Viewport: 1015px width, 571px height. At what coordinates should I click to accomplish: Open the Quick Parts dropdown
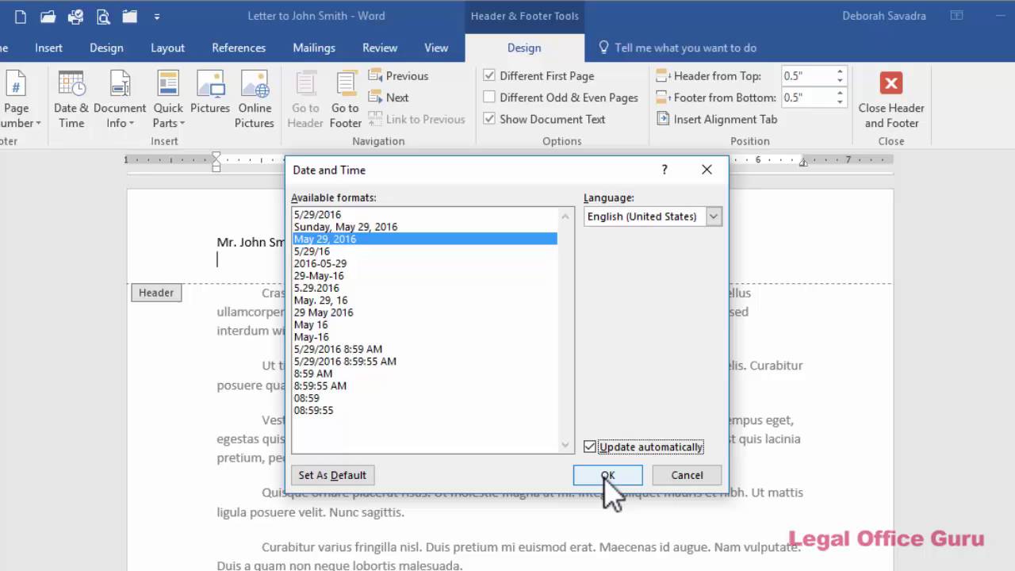pyautogui.click(x=168, y=99)
